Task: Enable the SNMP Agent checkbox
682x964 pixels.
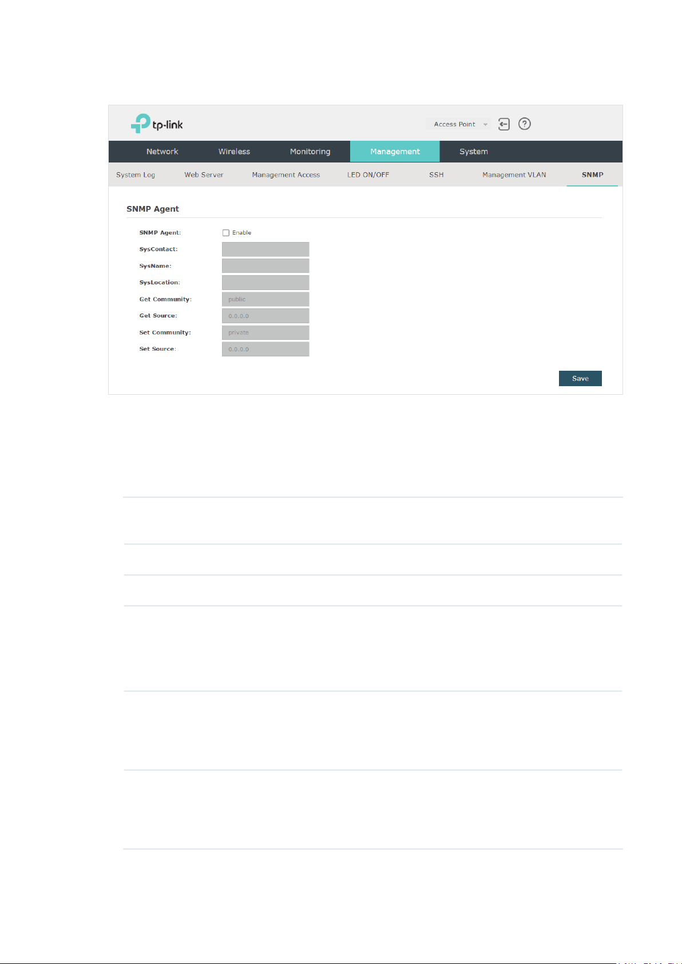Action: tap(226, 233)
